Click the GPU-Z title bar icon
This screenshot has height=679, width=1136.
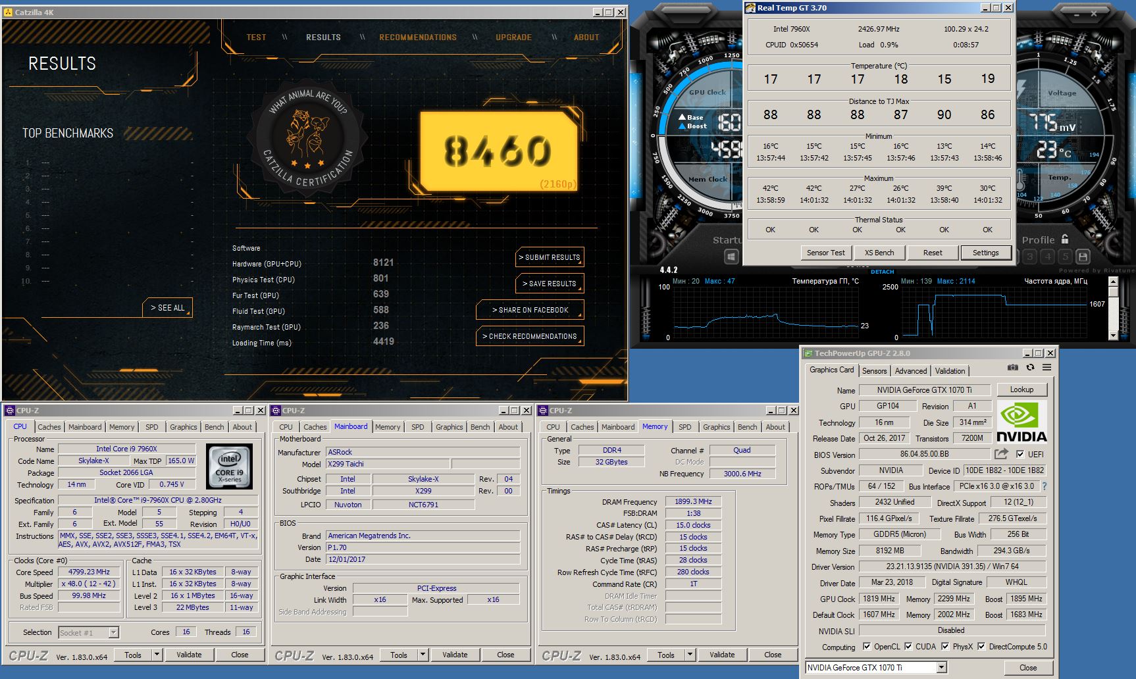tap(808, 353)
